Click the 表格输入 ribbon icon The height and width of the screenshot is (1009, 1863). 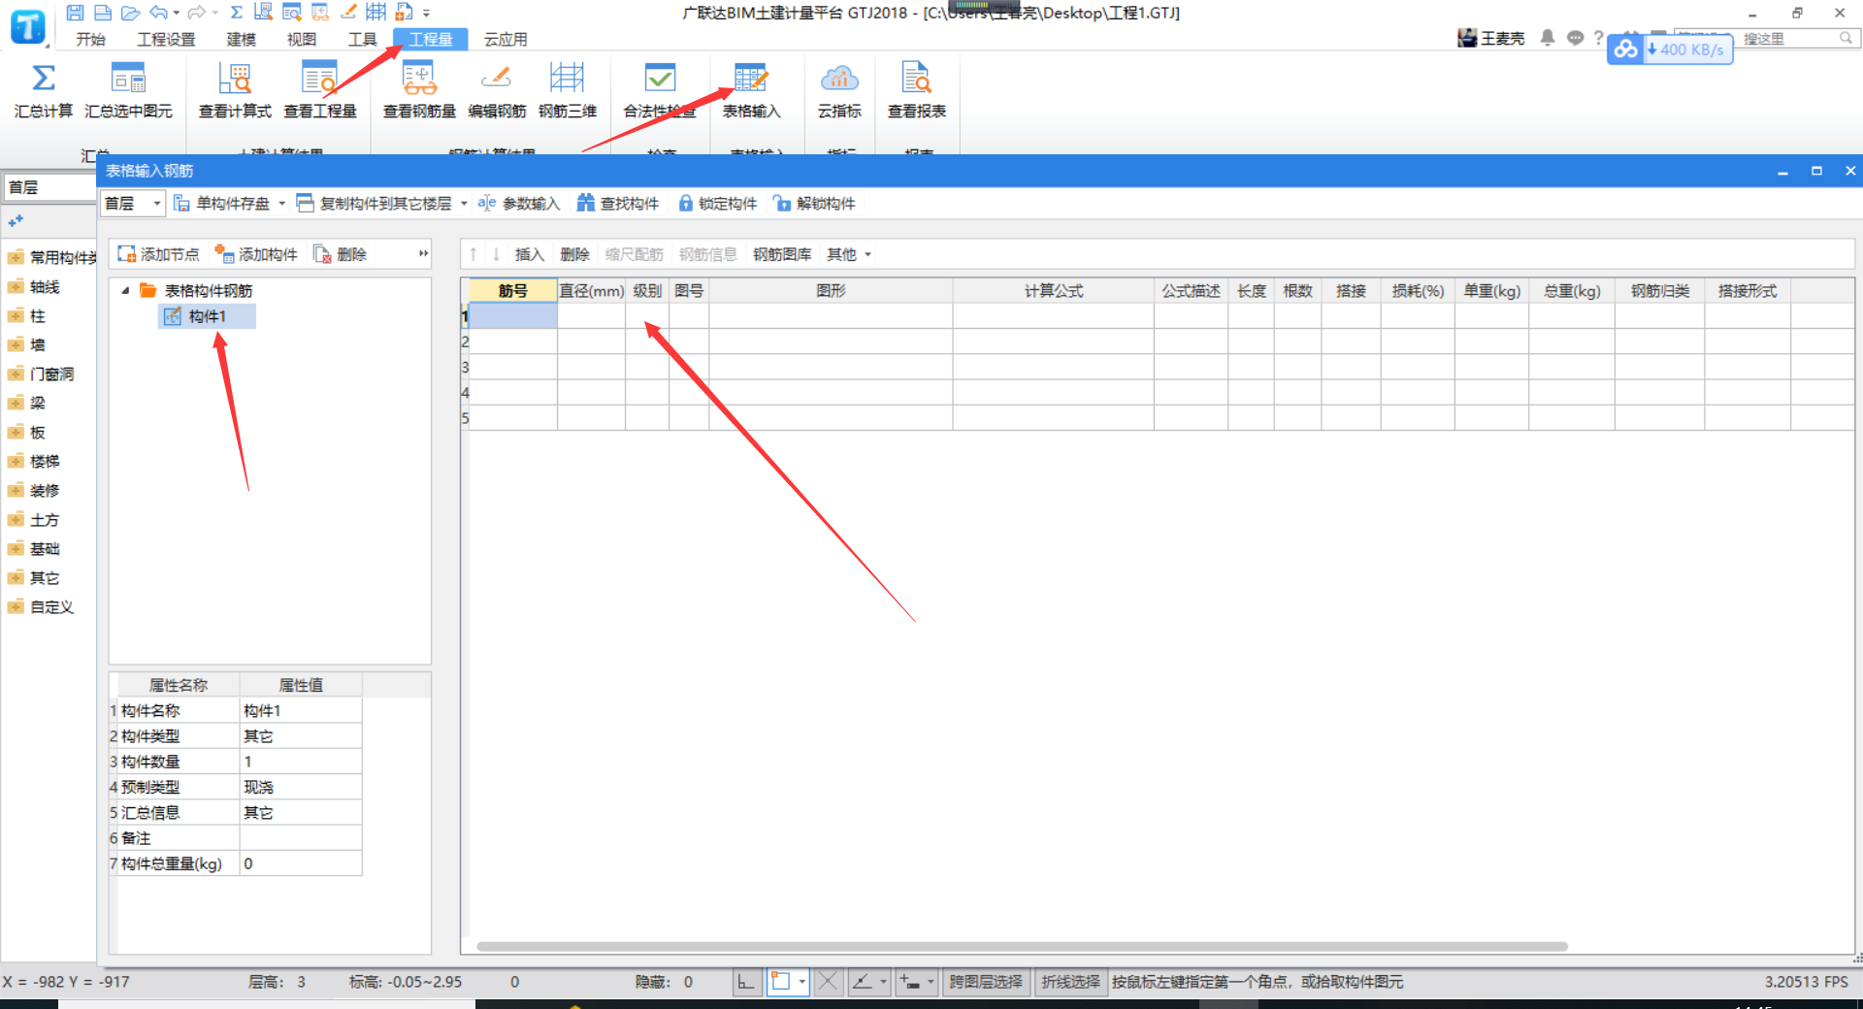click(x=751, y=89)
